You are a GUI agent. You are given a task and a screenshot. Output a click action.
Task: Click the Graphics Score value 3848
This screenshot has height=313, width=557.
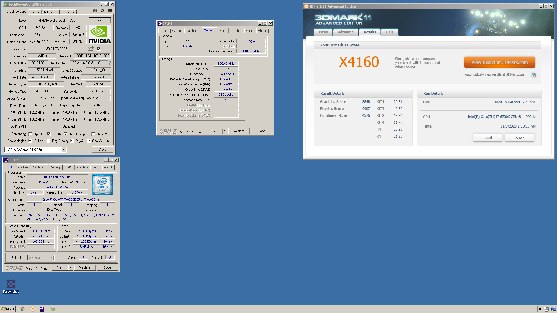(x=366, y=102)
